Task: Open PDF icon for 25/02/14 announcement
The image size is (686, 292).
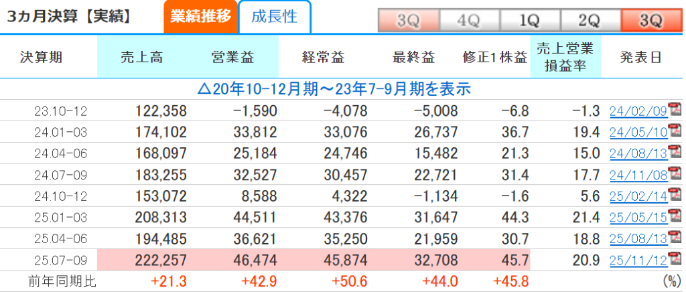Action: tap(674, 195)
